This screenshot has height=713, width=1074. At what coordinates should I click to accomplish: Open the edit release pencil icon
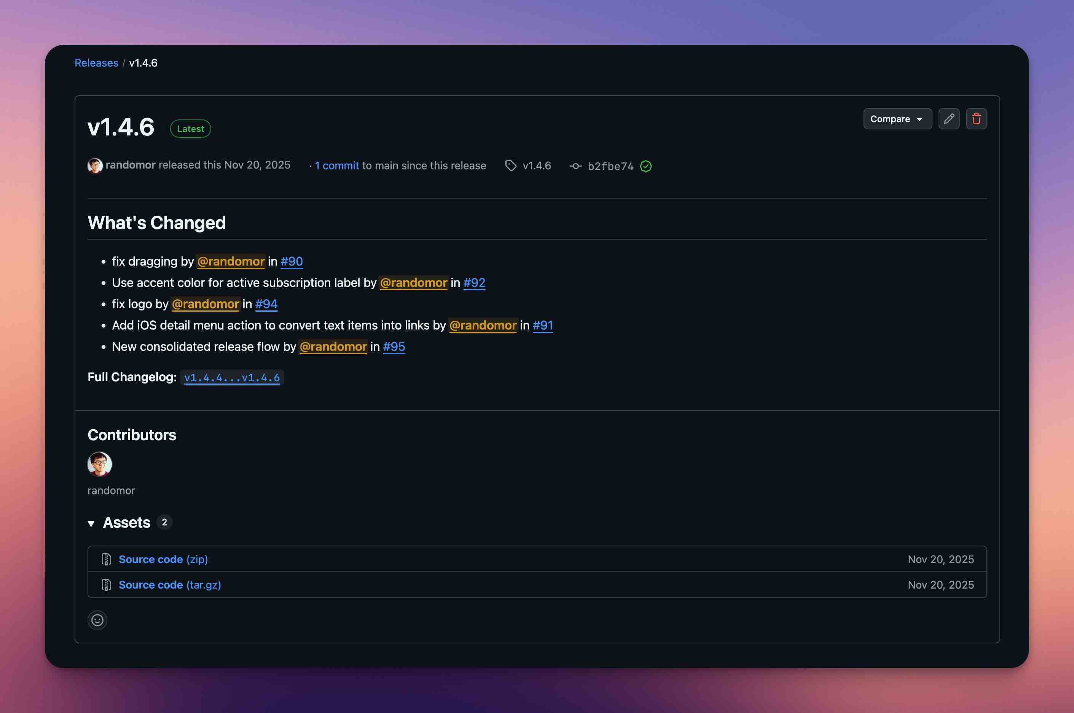pos(949,119)
